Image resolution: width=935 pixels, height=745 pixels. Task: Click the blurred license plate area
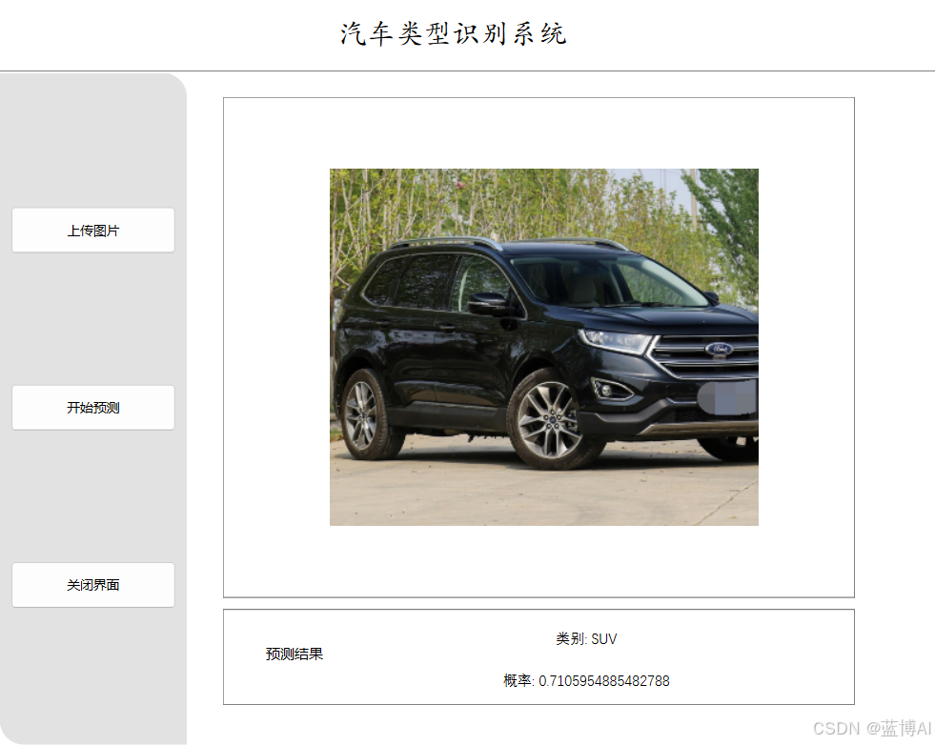pos(727,397)
